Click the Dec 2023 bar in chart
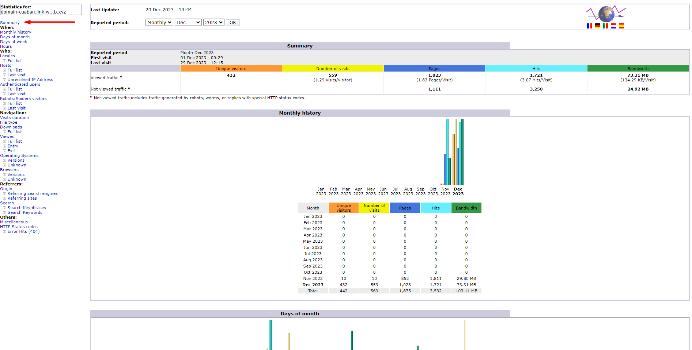Viewport: 692px width, 350px height. (458, 152)
